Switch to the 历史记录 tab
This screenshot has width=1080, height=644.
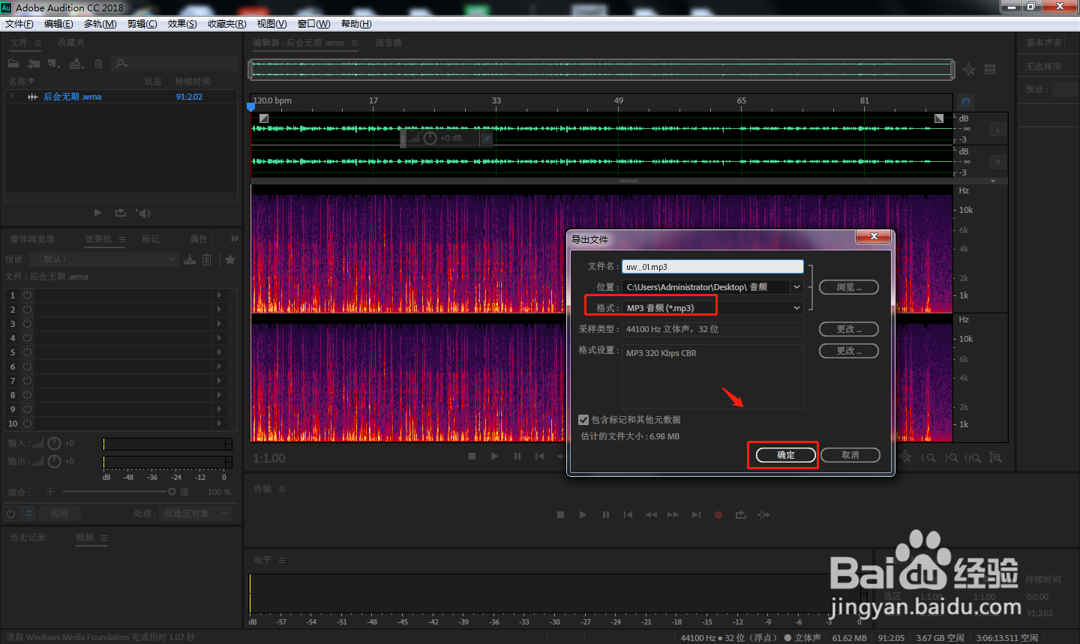tap(28, 538)
